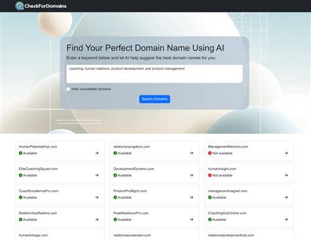Click green check icon for CoachingHubOnline.com
Screen dimensions: 311x240
[210, 220]
